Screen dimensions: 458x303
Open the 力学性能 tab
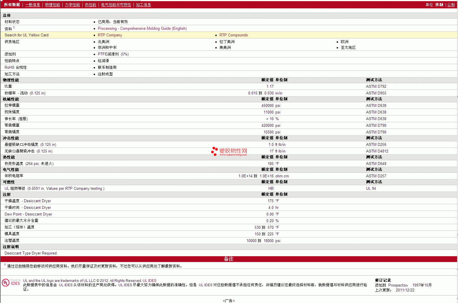point(72,5)
